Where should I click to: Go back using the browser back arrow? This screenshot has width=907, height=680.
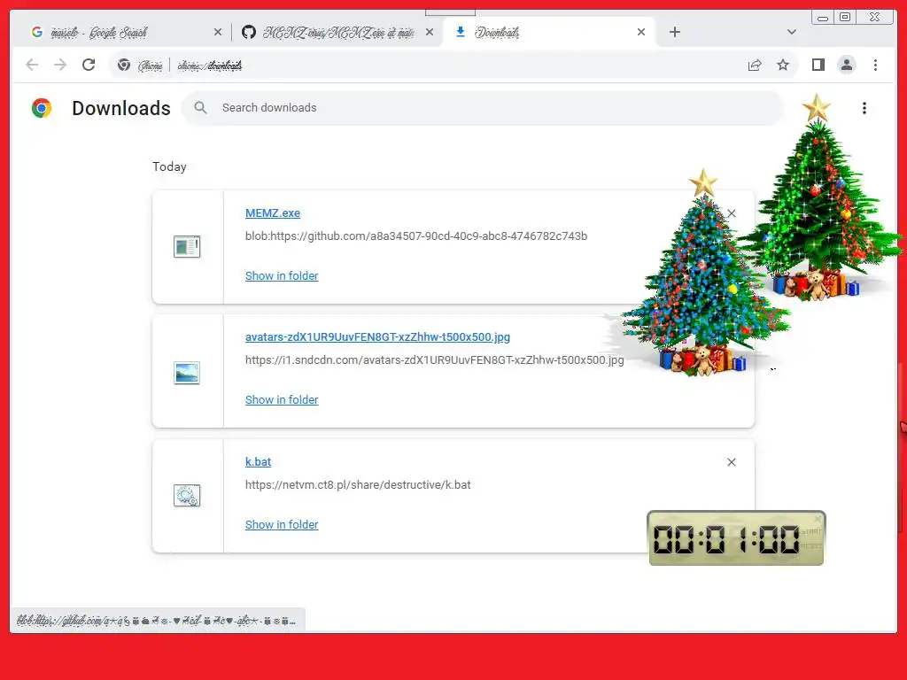pyautogui.click(x=32, y=65)
